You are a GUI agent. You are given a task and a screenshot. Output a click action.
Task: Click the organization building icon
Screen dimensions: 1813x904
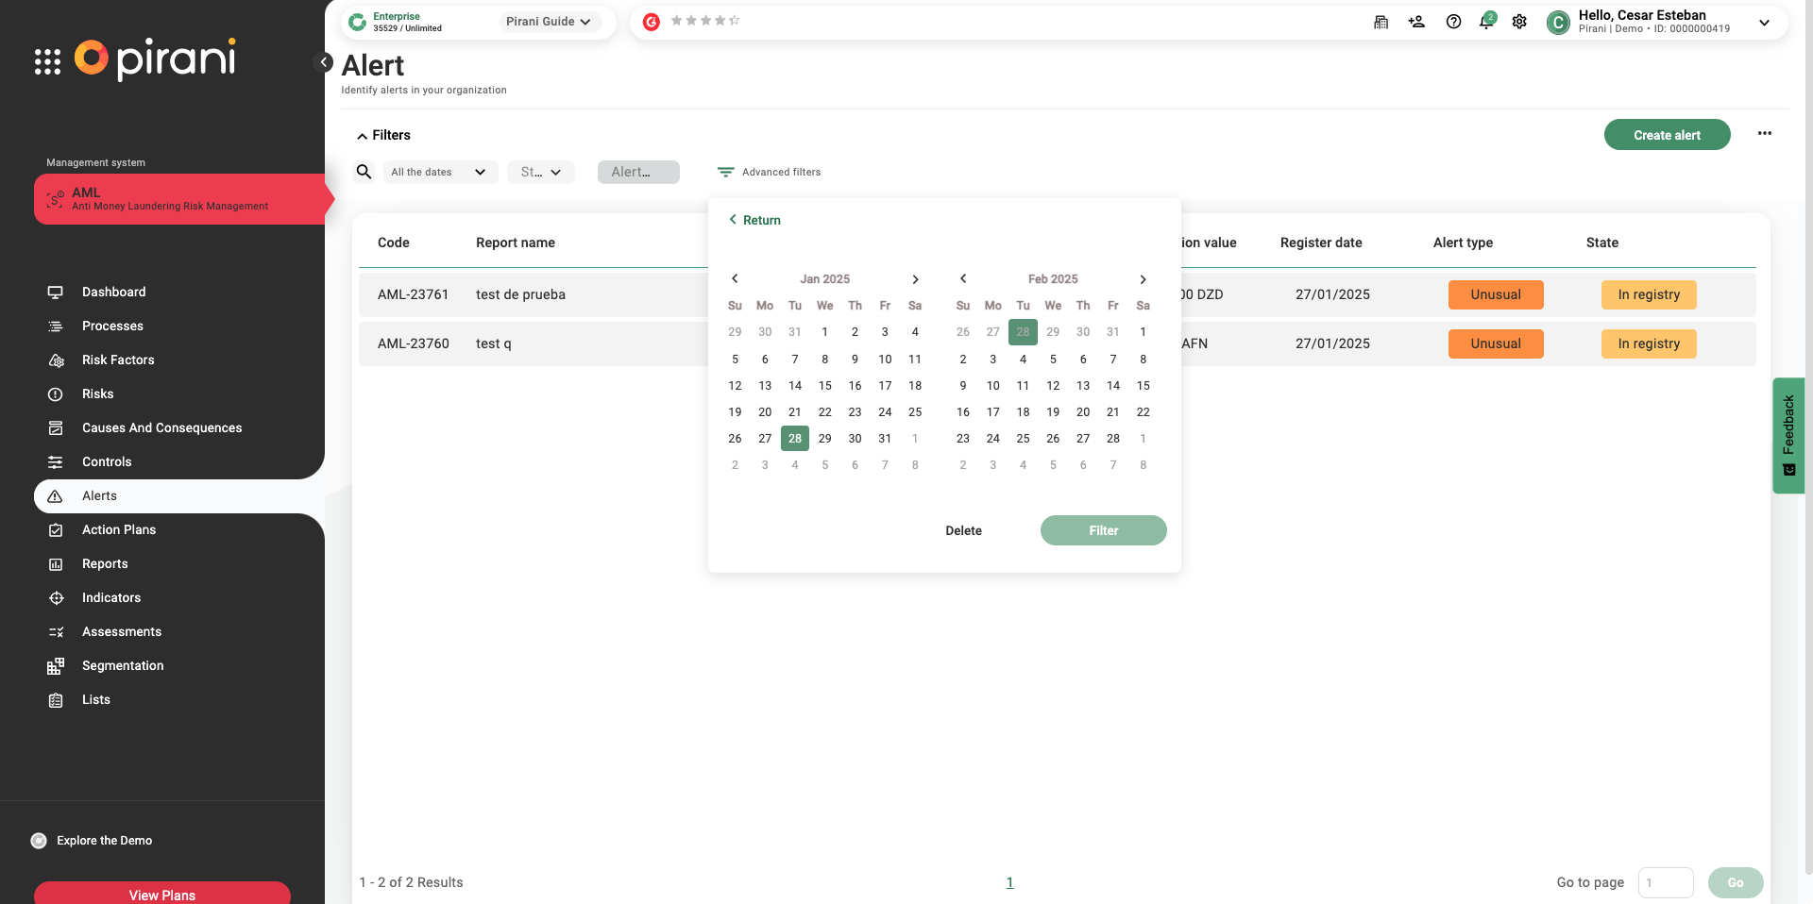tap(1381, 22)
